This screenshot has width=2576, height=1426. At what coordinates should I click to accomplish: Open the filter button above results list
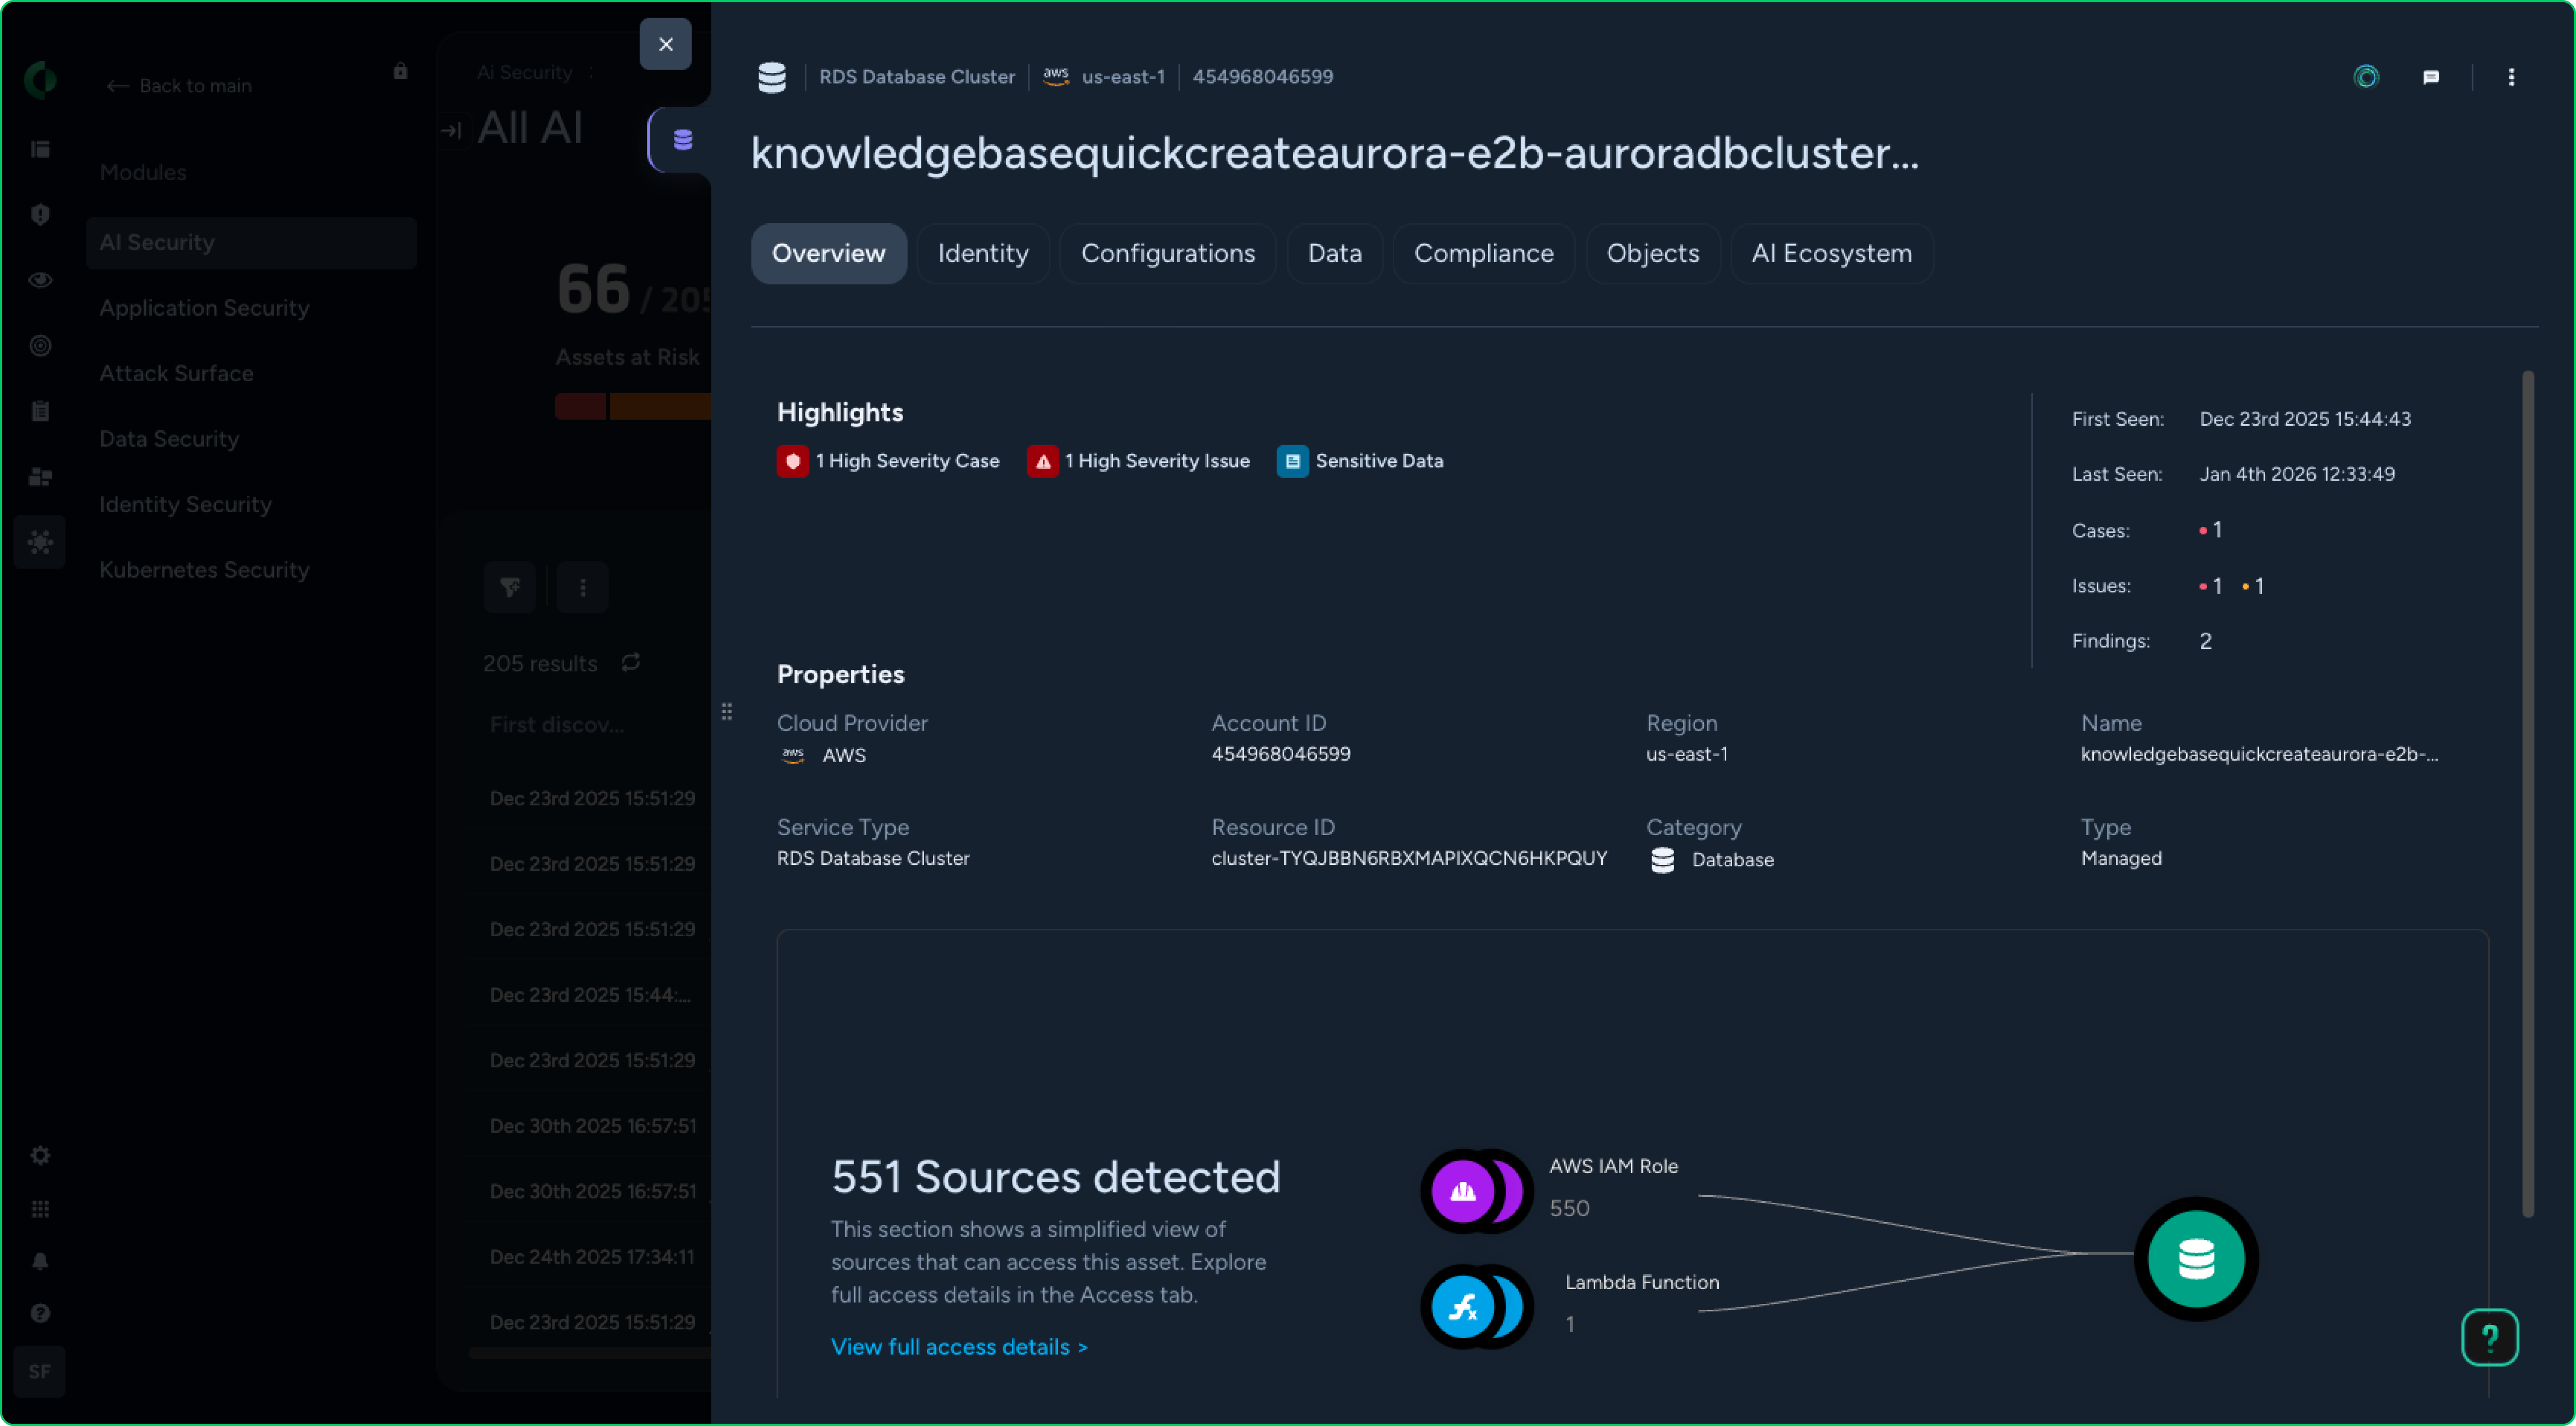click(509, 587)
